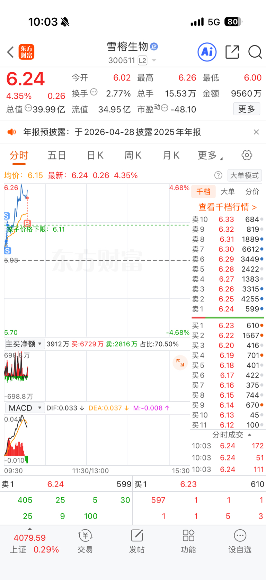266x580 pixels.
Task: Tap the announcement speaker icon
Action: click(12, 132)
